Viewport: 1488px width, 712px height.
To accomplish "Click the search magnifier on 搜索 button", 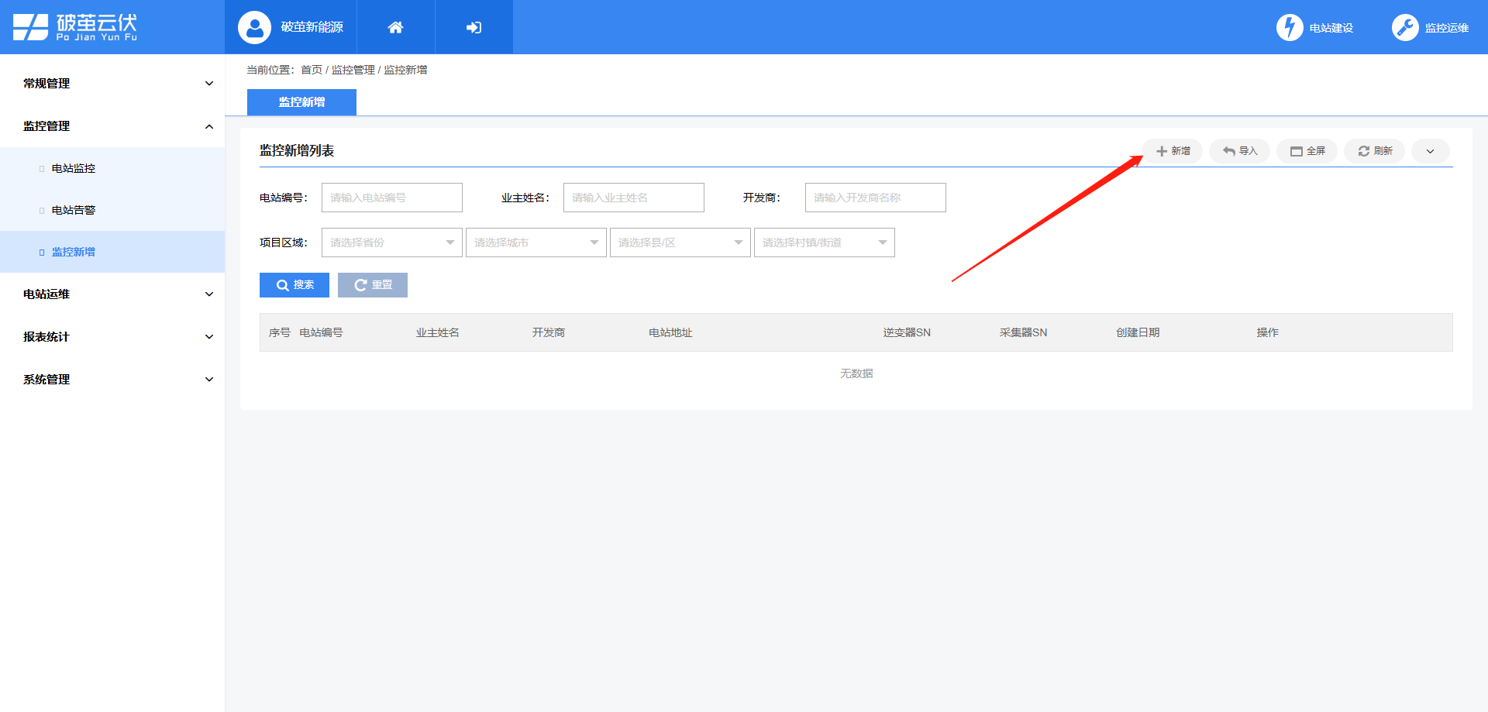I will coord(283,284).
